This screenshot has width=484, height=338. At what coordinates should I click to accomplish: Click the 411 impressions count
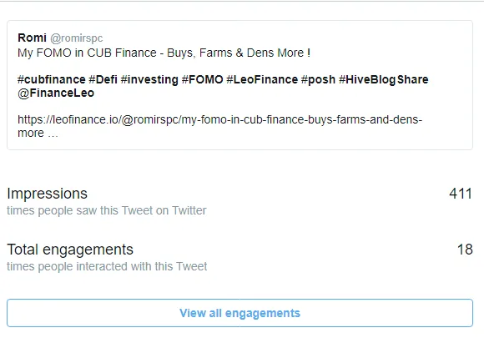(461, 194)
